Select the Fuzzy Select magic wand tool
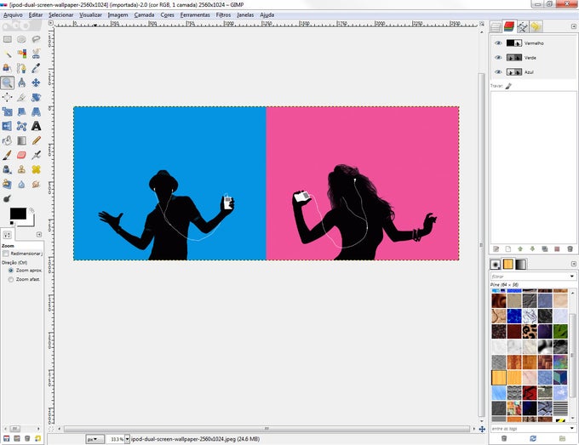Image resolution: width=579 pixels, height=445 pixels. [x=8, y=54]
